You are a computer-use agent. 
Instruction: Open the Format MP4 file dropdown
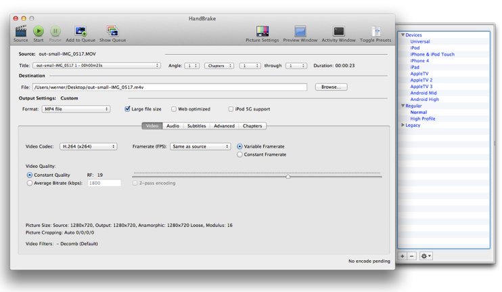pos(76,109)
